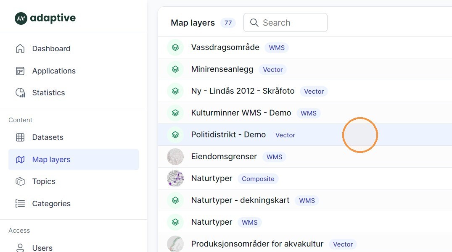
Task: Click WMS tag on Naturtyper - dekningskart
Action: [x=307, y=201]
